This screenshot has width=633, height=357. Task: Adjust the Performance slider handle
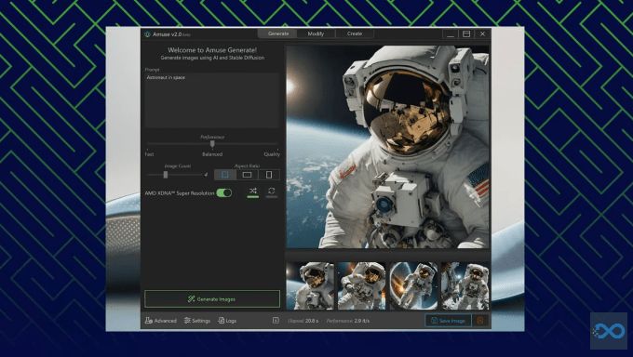point(212,143)
